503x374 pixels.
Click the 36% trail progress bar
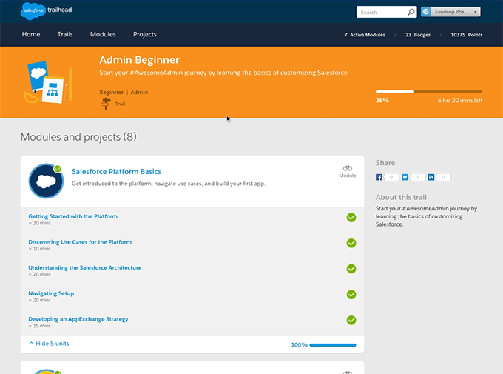pyautogui.click(x=429, y=92)
